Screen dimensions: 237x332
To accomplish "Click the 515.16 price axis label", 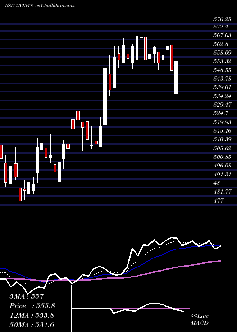I will 222,130.
